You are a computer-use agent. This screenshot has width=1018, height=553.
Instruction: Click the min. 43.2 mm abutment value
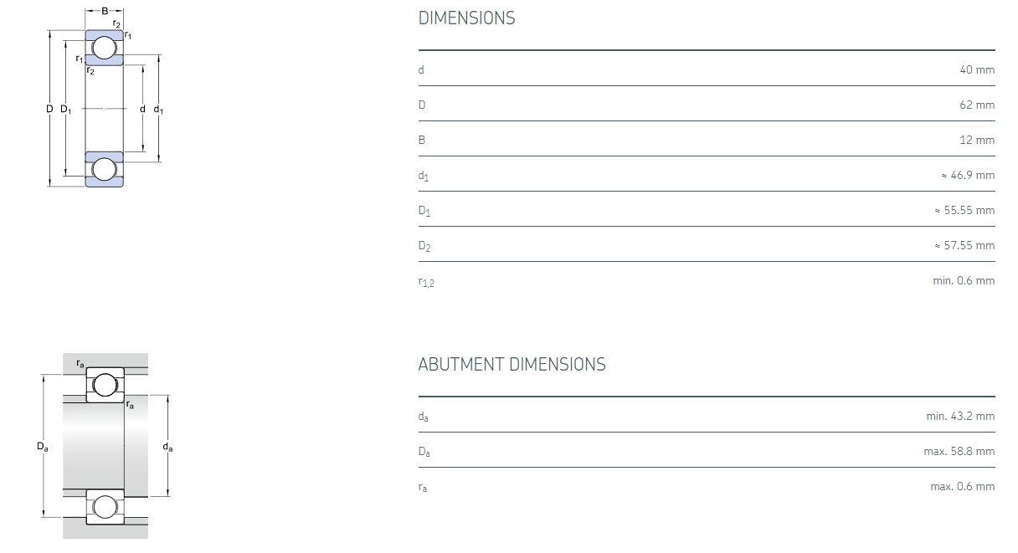pos(960,416)
